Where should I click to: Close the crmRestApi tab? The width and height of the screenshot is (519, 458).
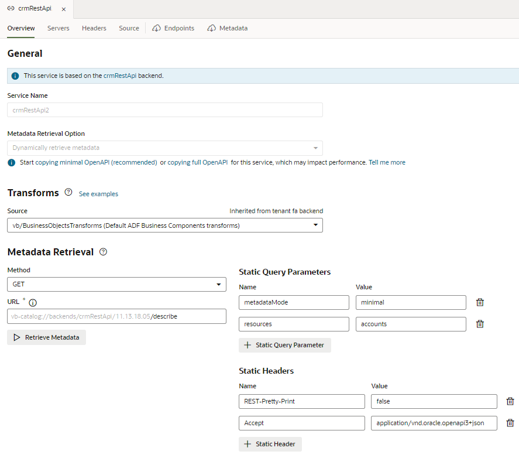64,9
